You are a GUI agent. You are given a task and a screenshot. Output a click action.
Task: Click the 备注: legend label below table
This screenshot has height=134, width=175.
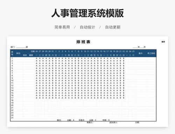pos(59,120)
